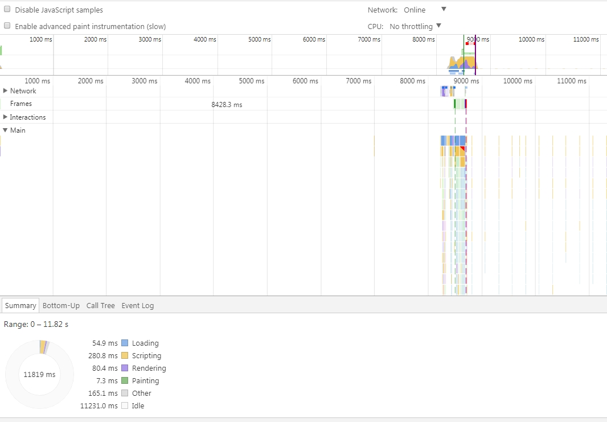Screen dimensions: 607x422
Task: Open the Event Log tab
Action: tap(137, 306)
